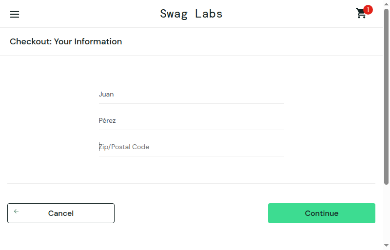The image size is (390, 250).
Task: Click the left arrow icon inside Cancel
Action: [x=17, y=211]
